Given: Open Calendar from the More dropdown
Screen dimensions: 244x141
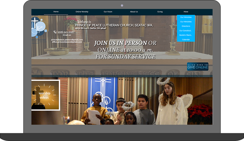Looking at the screenshot, I should pos(186,39).
